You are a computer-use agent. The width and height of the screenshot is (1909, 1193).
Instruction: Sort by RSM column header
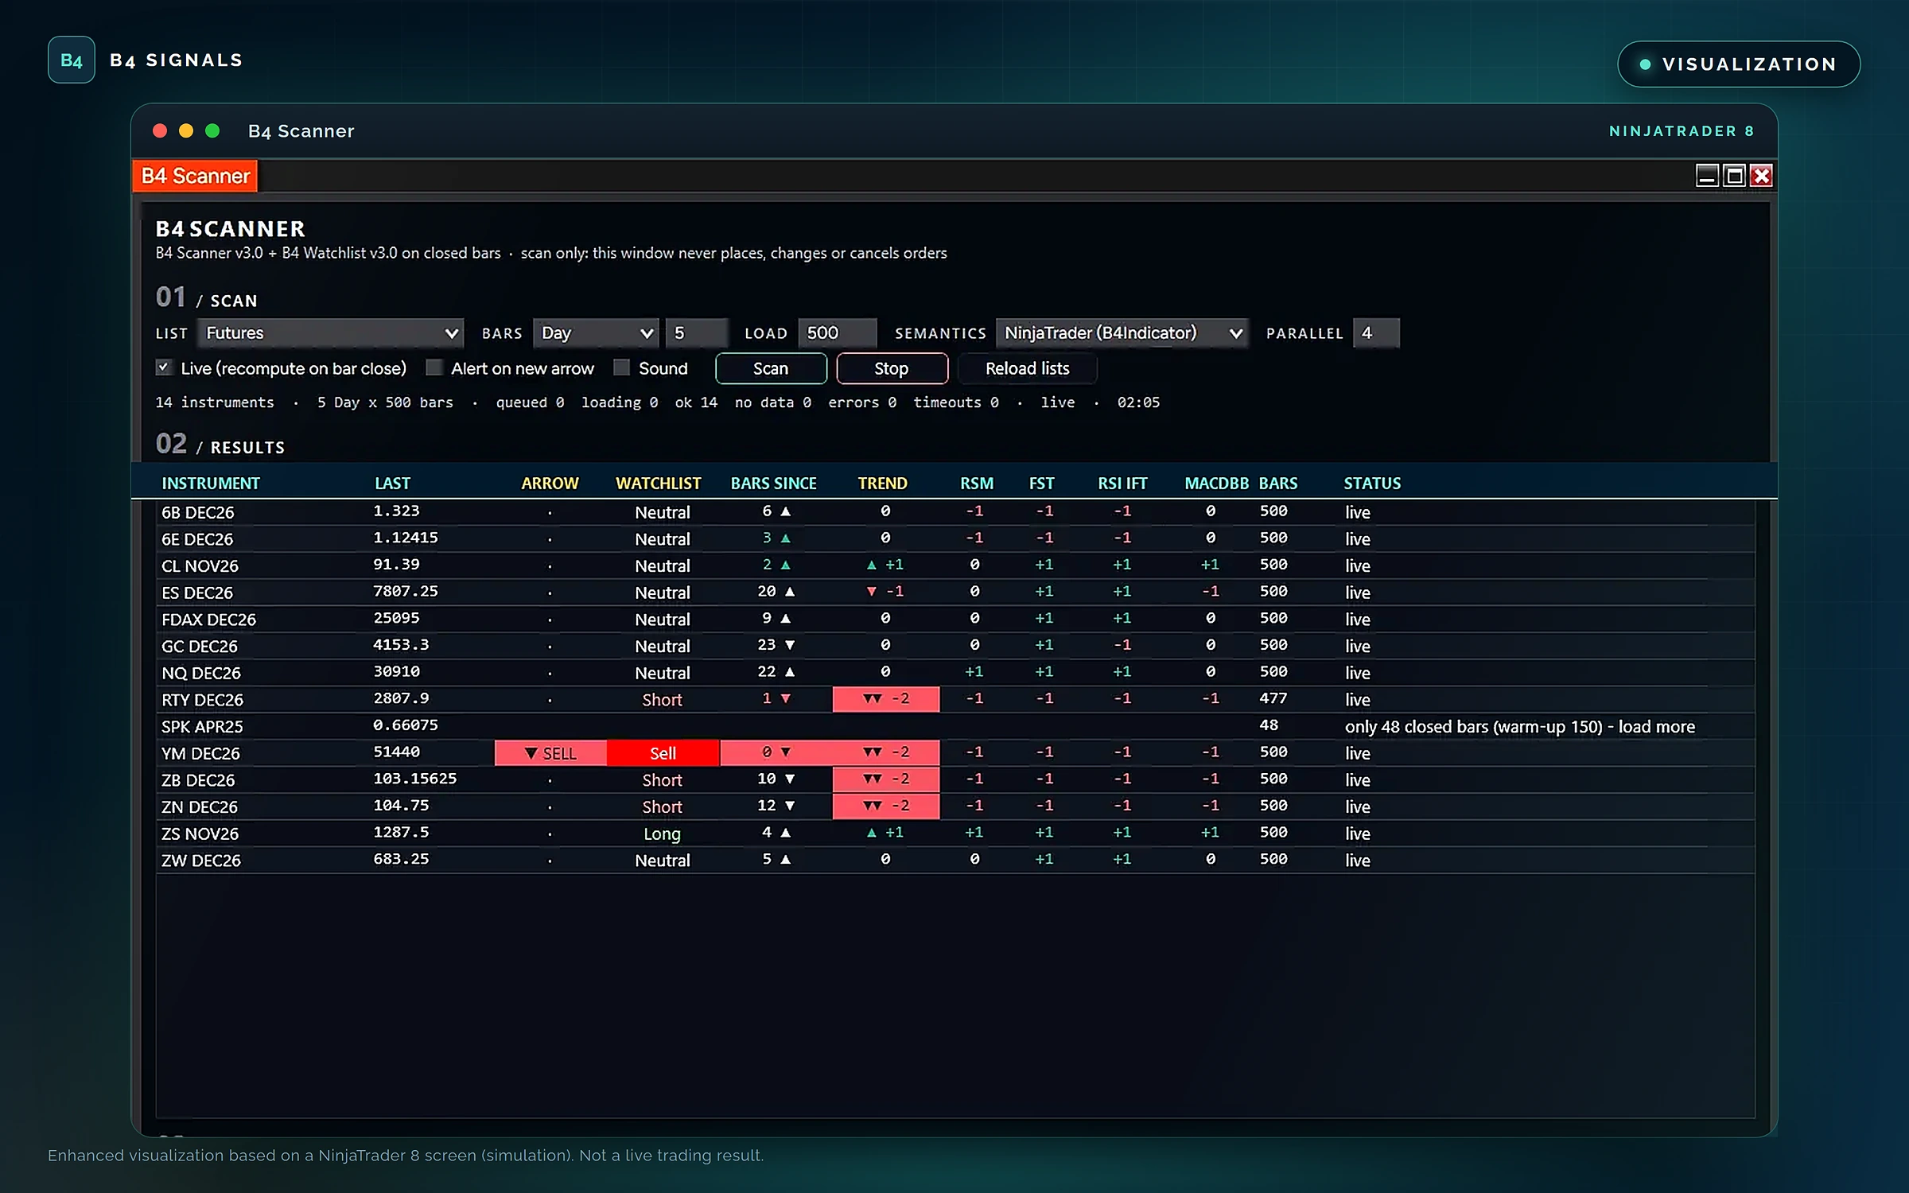[x=977, y=484]
